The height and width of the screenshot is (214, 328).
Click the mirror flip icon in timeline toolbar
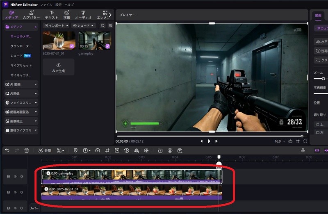coord(137,150)
